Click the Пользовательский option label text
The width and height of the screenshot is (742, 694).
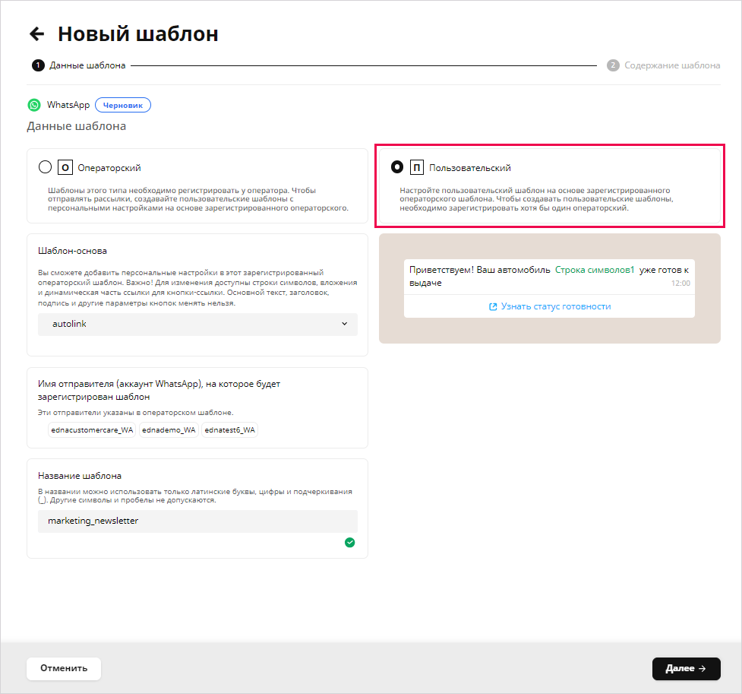(470, 168)
